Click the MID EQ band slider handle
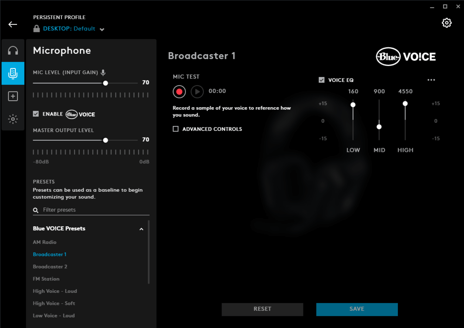This screenshot has width=464, height=328. pyautogui.click(x=379, y=127)
